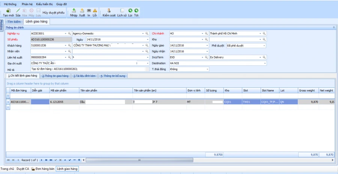Click the Lùi back arrow icon

pyautogui.click(x=130, y=10)
